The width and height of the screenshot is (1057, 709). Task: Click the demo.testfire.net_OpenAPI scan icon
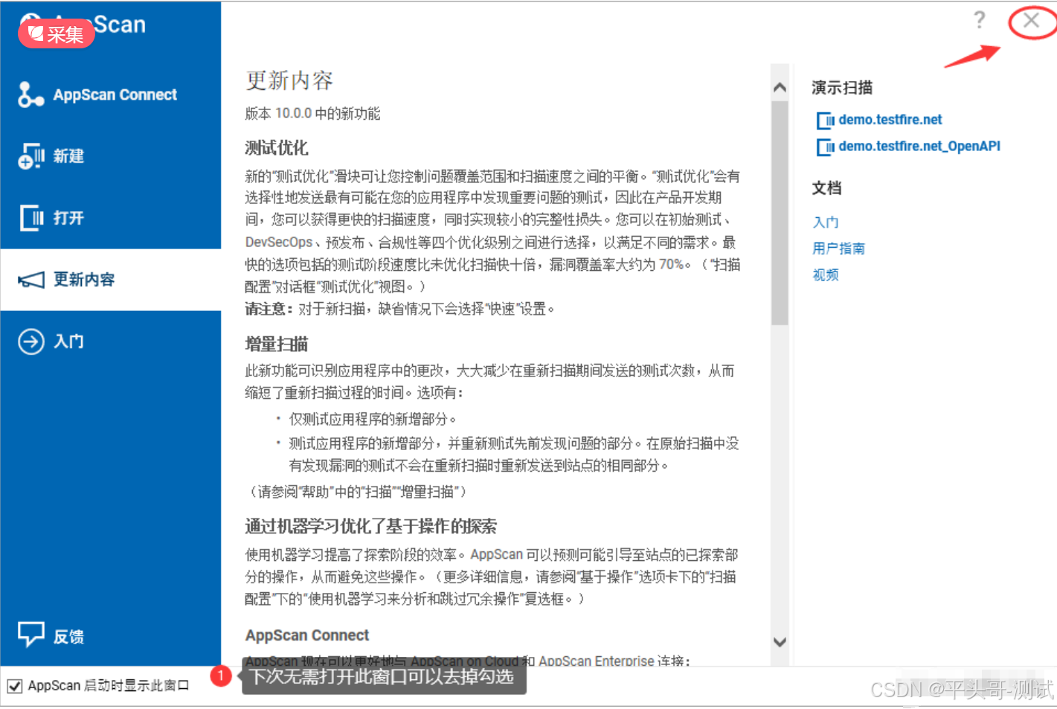826,147
